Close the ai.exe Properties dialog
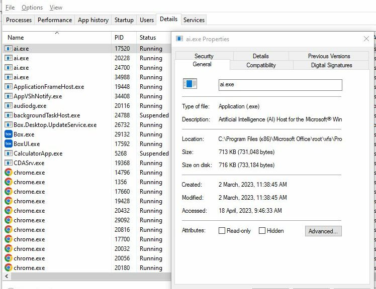The image size is (376, 289). click(x=366, y=39)
